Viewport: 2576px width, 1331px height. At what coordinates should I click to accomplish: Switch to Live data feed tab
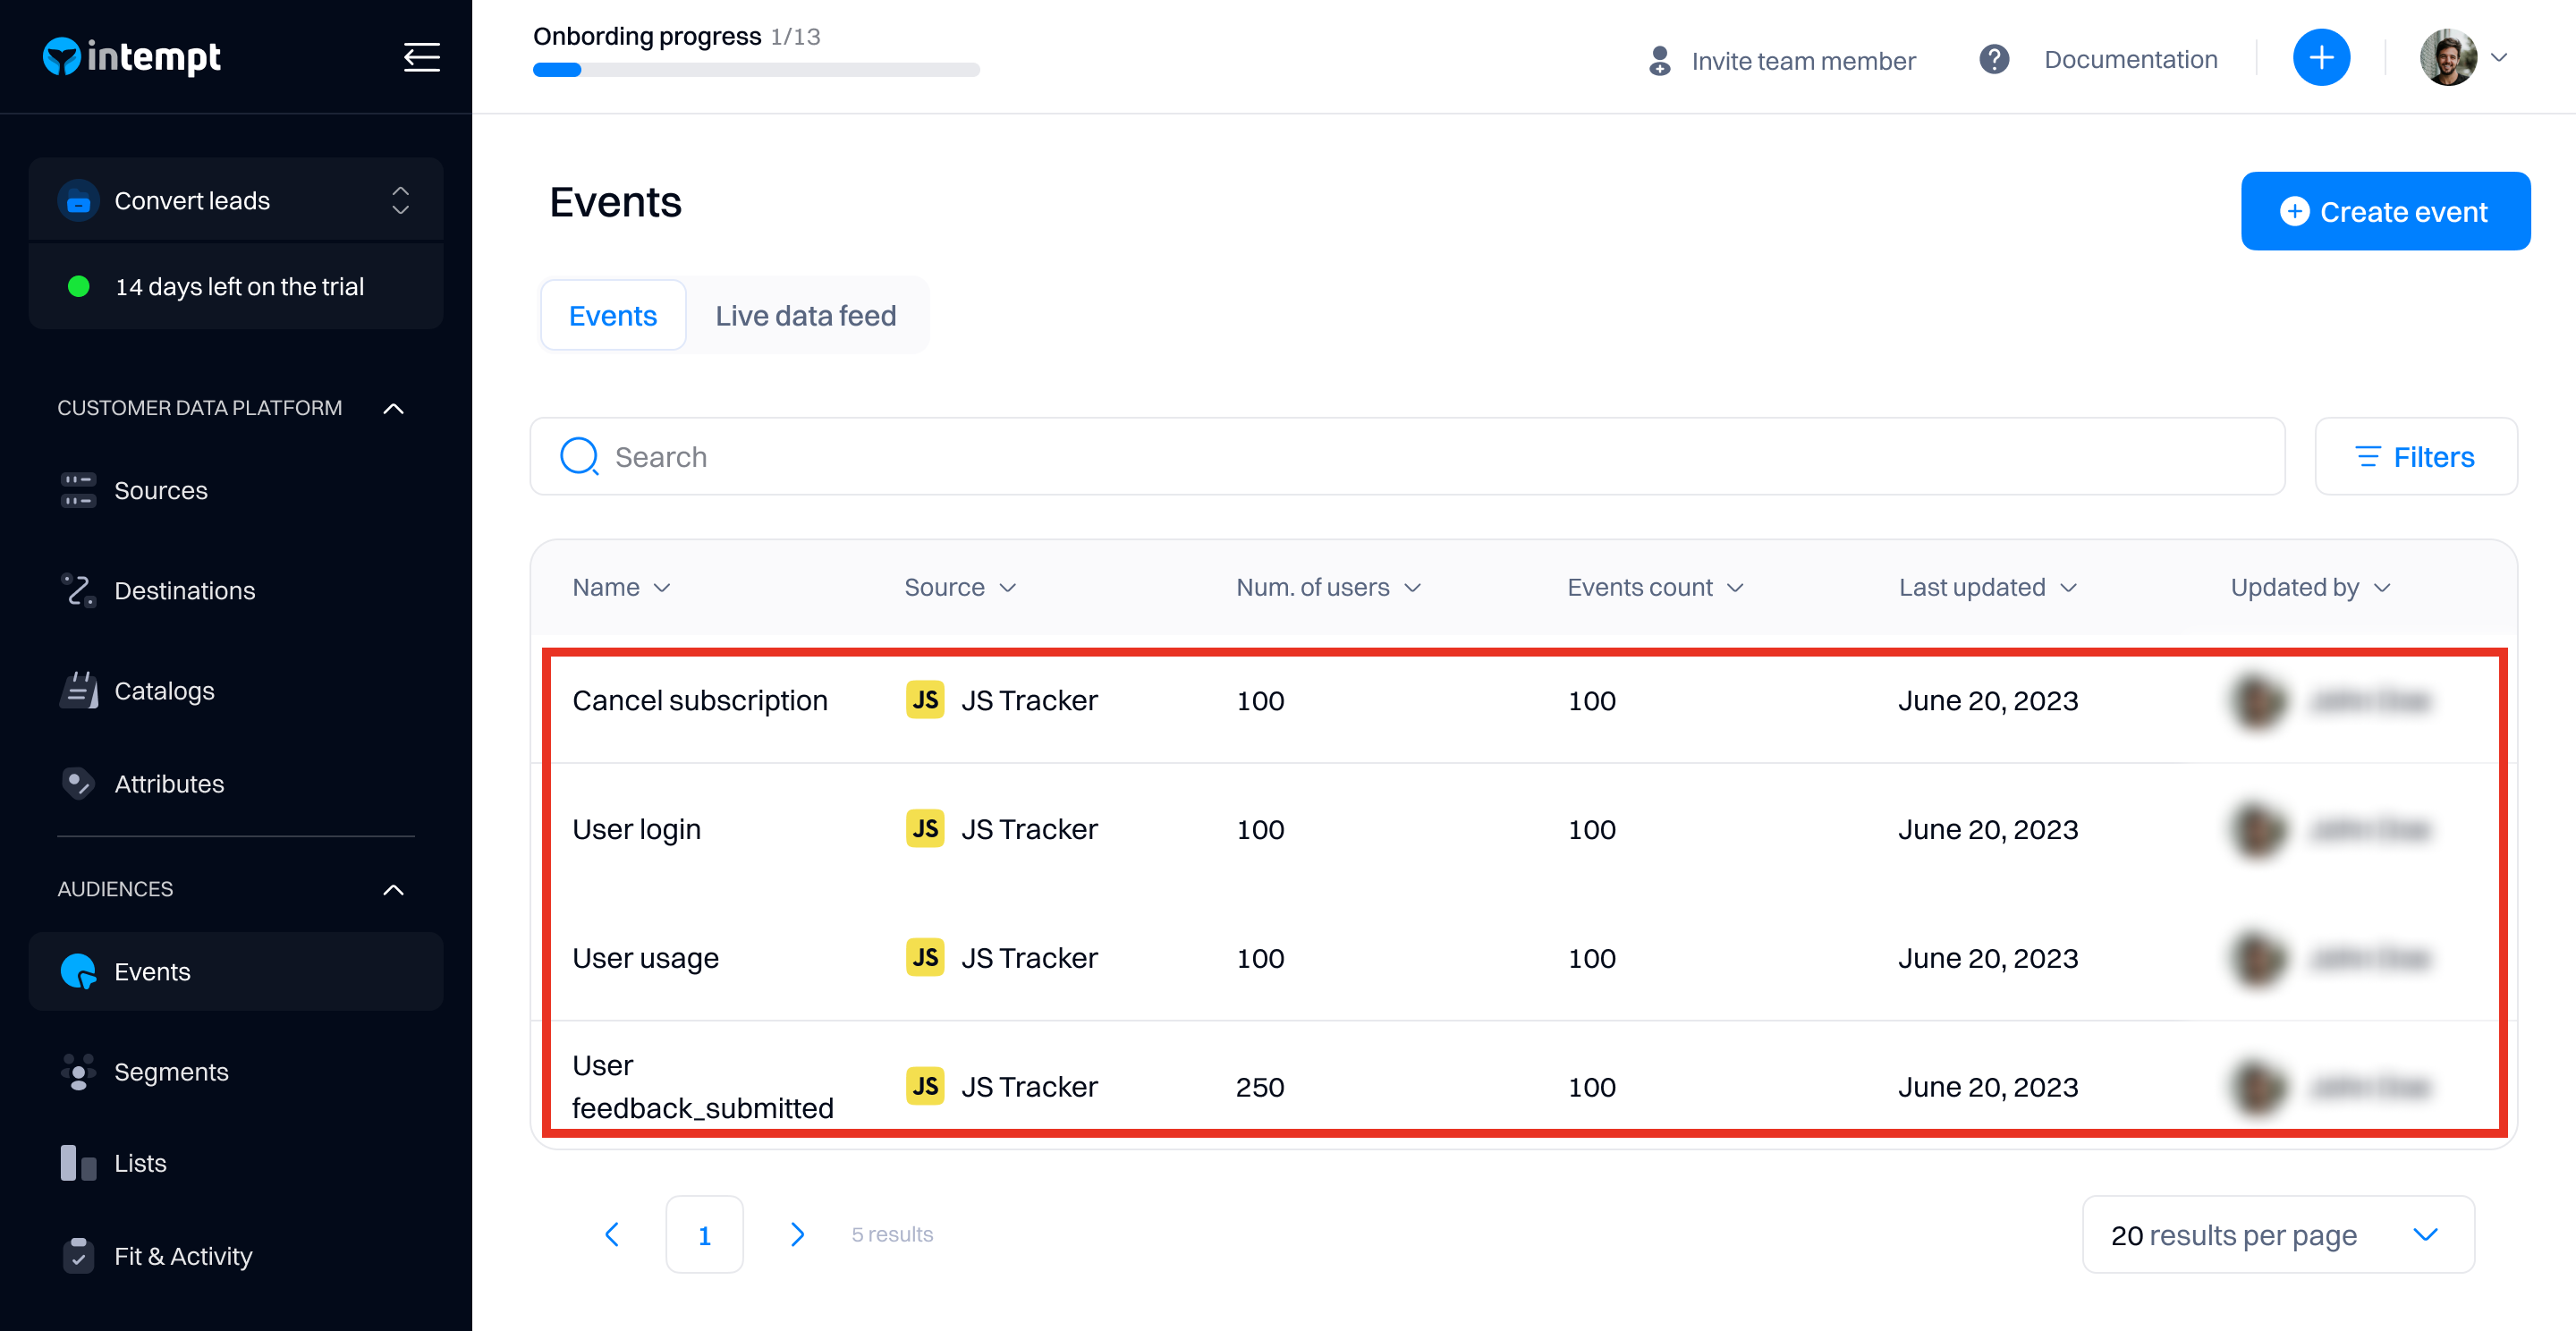click(805, 316)
